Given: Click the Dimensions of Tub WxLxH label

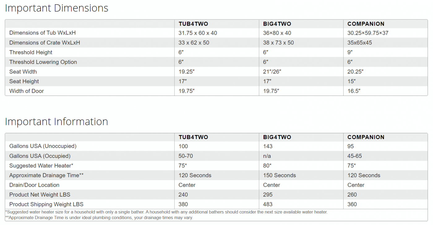Looking at the screenshot, I should click(42, 33).
